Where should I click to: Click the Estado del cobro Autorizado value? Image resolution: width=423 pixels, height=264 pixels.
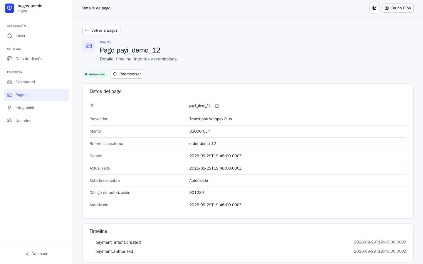pos(199,181)
